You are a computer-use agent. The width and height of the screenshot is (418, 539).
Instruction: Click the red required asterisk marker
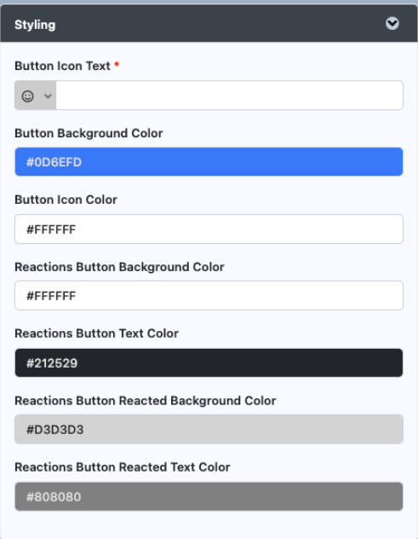pyautogui.click(x=117, y=64)
